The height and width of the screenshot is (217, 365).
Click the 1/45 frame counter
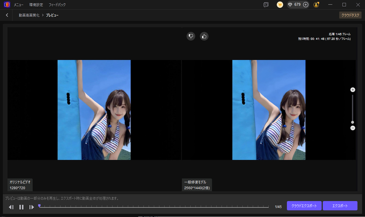coord(278,207)
